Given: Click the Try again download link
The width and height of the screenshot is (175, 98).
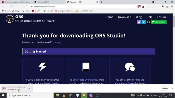Looking at the screenshot, I should pos(56,42).
